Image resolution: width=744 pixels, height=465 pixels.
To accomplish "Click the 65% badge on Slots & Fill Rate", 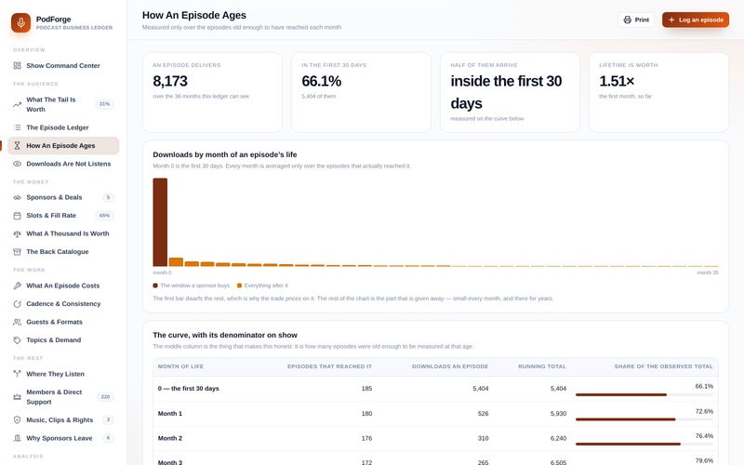I will 105,216.
